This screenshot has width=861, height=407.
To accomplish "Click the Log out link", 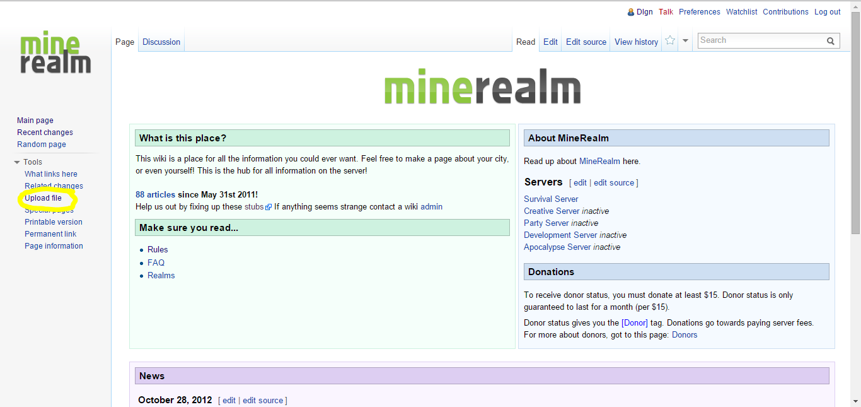I will [827, 12].
